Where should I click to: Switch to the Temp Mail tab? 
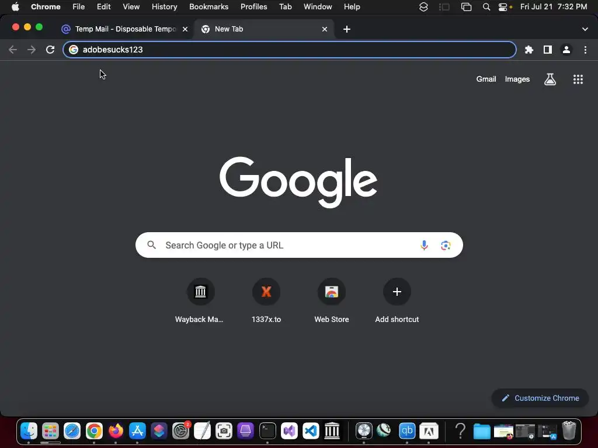click(x=124, y=29)
